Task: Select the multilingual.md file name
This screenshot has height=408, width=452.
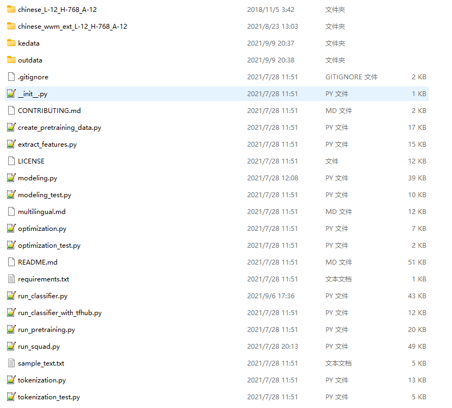Action: (42, 212)
